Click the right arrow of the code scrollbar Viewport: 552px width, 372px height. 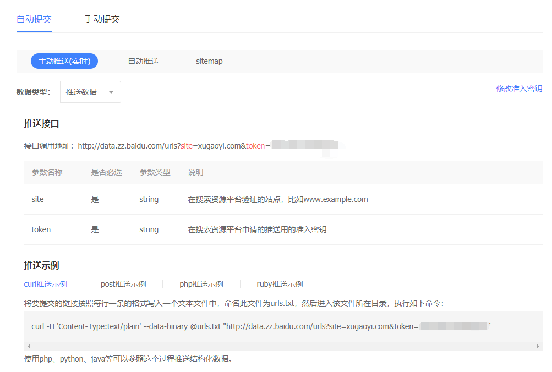(x=537, y=346)
